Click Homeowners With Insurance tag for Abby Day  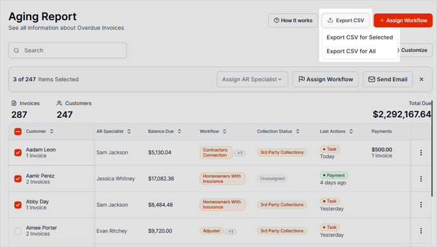click(x=222, y=205)
